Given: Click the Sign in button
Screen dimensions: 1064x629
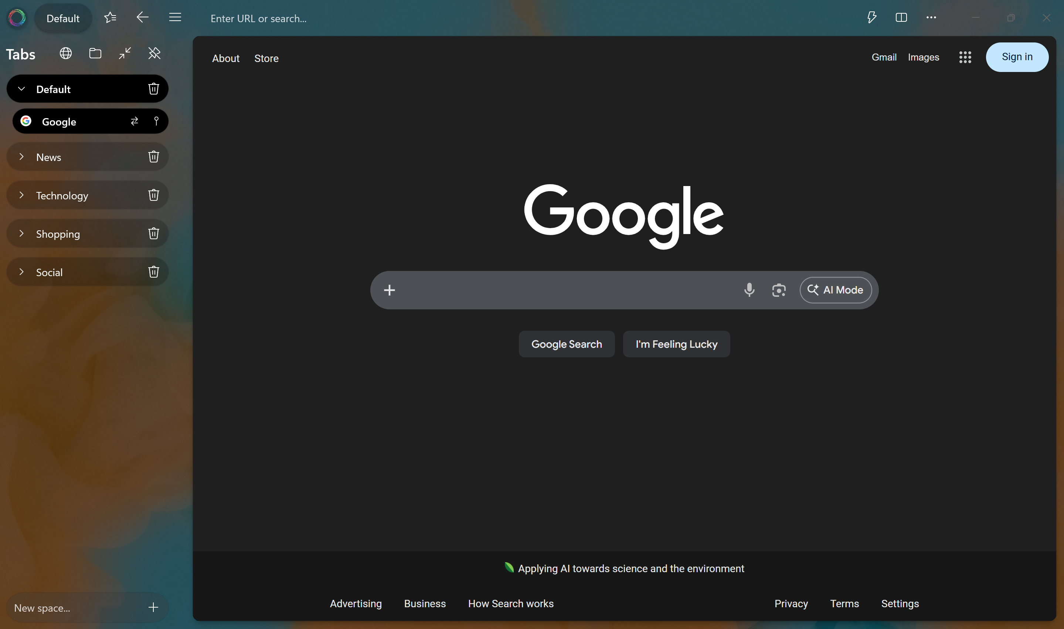Looking at the screenshot, I should coord(1017,57).
